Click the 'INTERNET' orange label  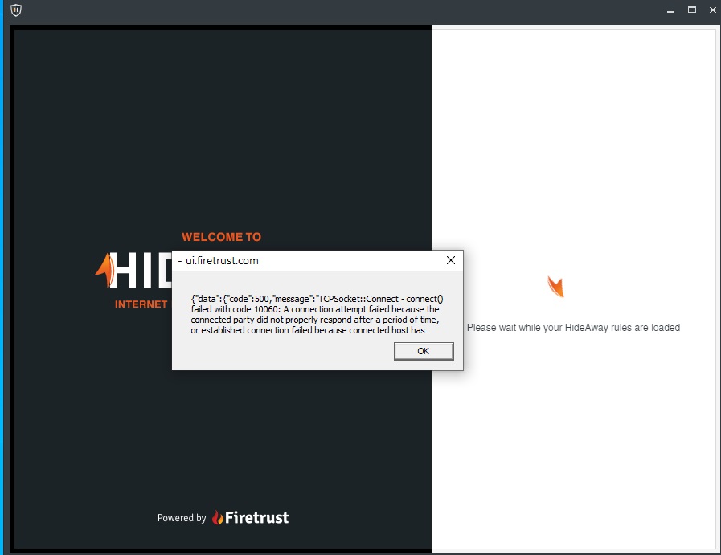coord(141,304)
